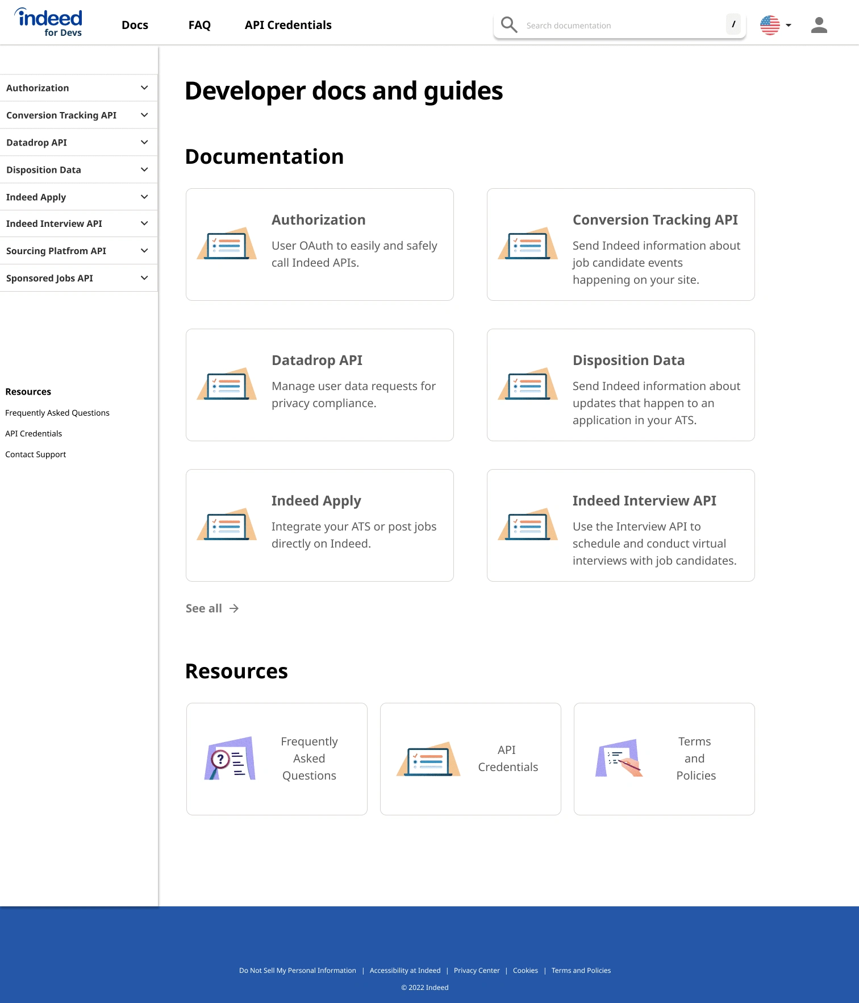Expand Disposition Data sidebar chevron
This screenshot has height=1003, width=859.
tap(144, 170)
